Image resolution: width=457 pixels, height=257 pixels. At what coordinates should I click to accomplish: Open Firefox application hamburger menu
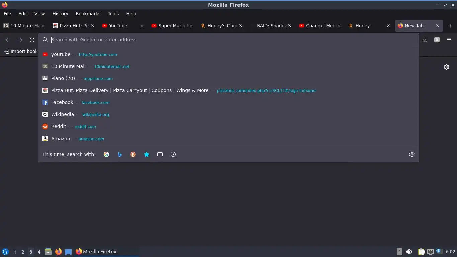point(449,40)
